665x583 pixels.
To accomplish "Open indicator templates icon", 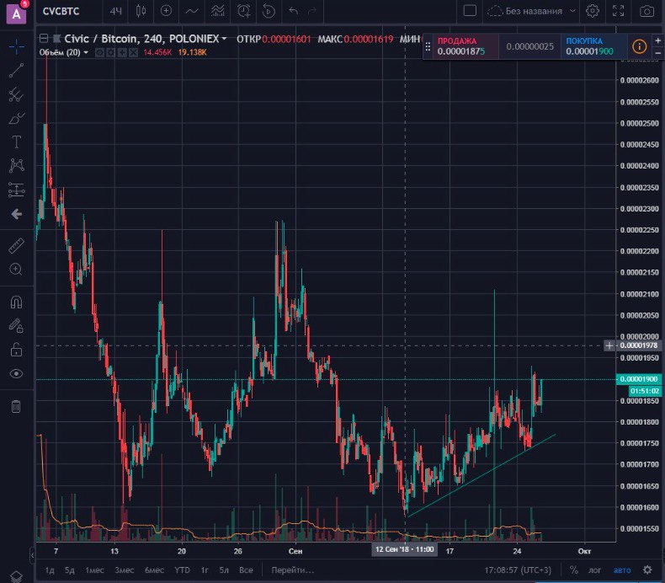I will (217, 11).
